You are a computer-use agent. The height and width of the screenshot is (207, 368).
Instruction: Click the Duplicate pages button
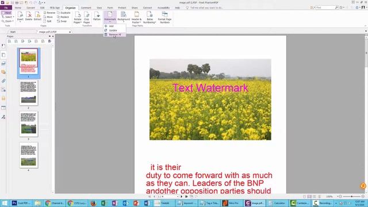64,13
